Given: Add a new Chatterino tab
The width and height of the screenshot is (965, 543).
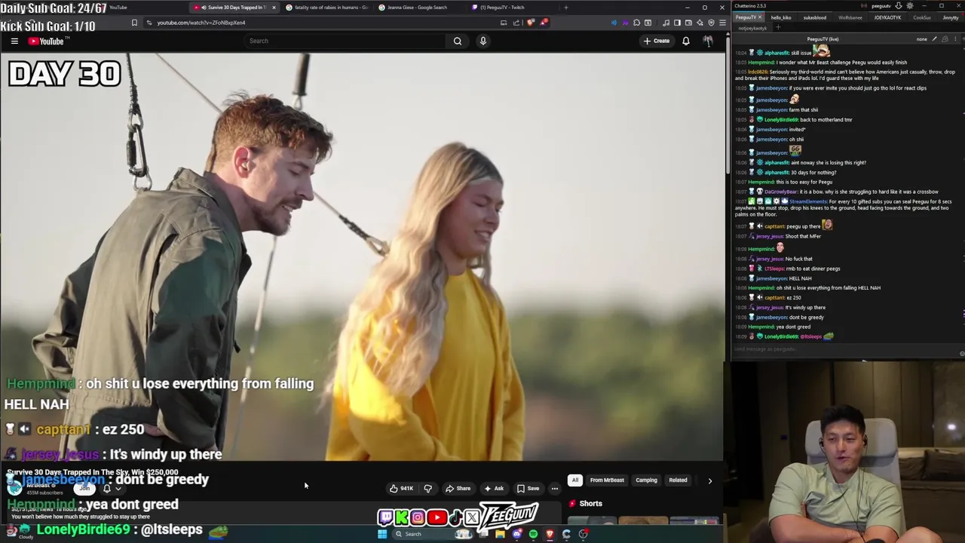Looking at the screenshot, I should (778, 28).
